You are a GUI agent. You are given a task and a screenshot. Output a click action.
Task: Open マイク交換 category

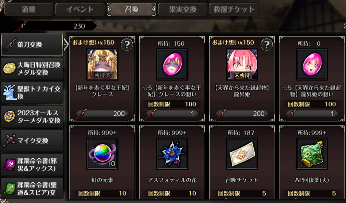pos(32,140)
